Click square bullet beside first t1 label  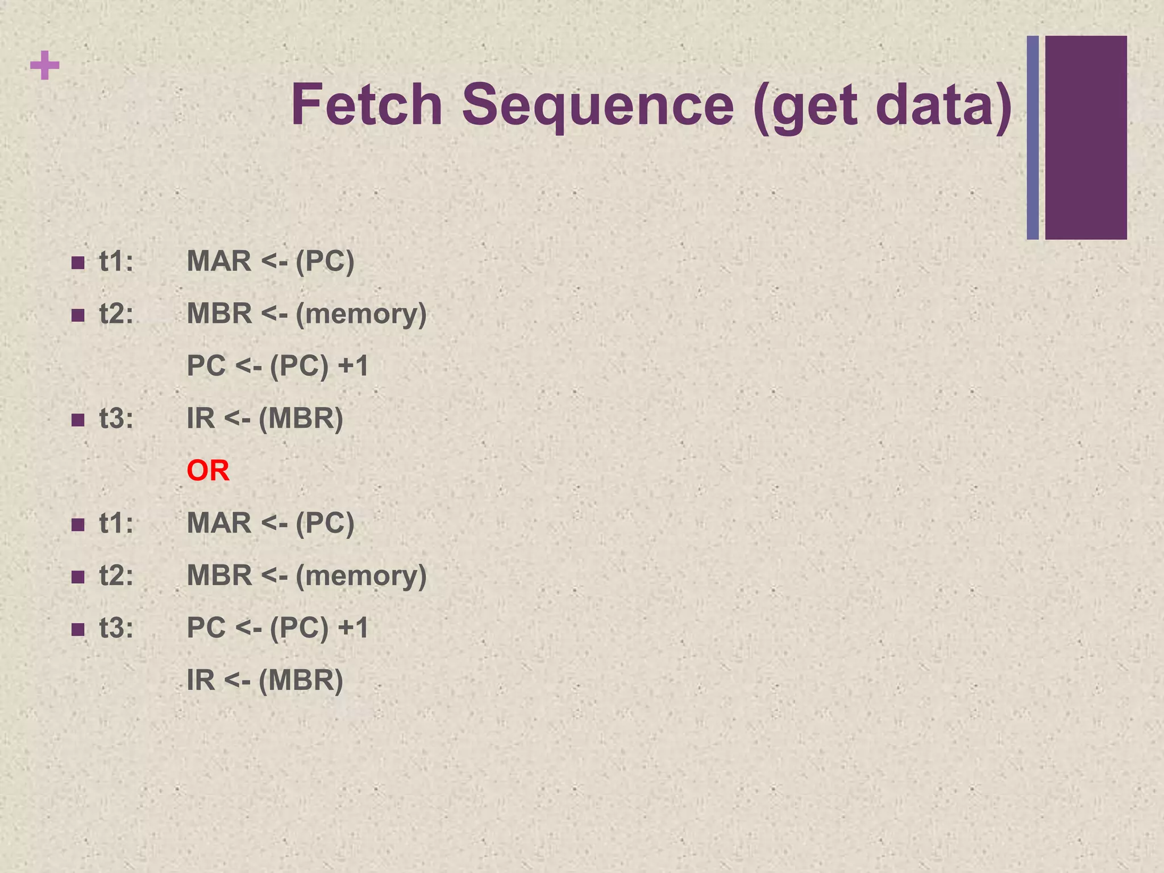(78, 263)
